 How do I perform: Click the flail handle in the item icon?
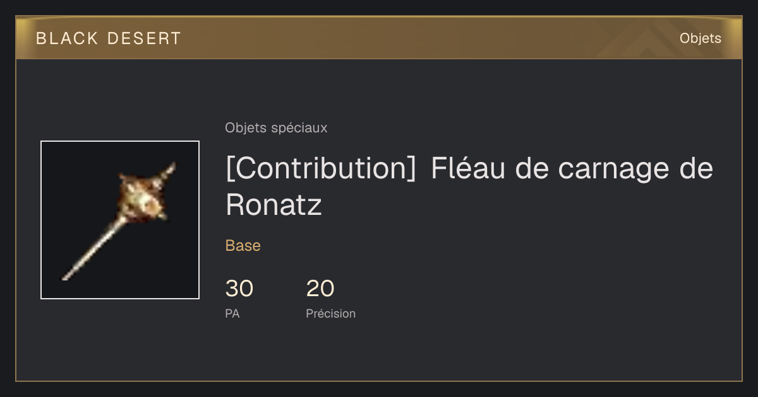[92, 249]
